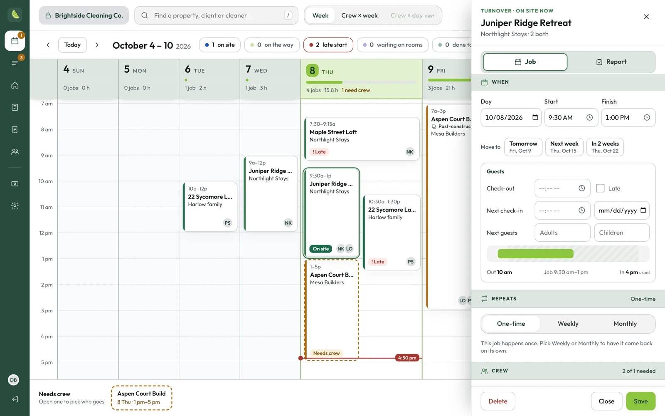The height and width of the screenshot is (416, 665).
Task: Open the payments cash sidebar icon
Action: point(15,183)
